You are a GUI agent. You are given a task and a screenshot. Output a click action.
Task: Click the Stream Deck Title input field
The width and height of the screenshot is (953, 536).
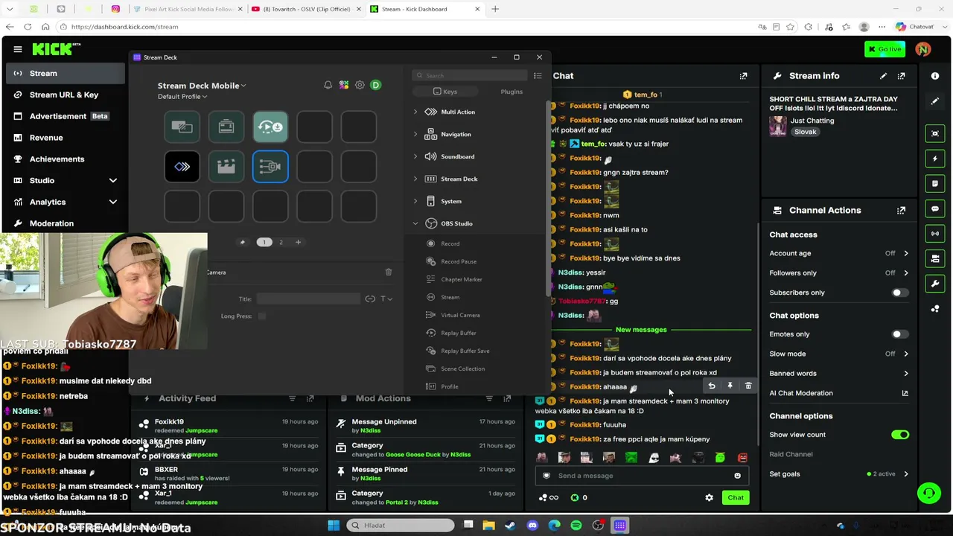tap(308, 299)
